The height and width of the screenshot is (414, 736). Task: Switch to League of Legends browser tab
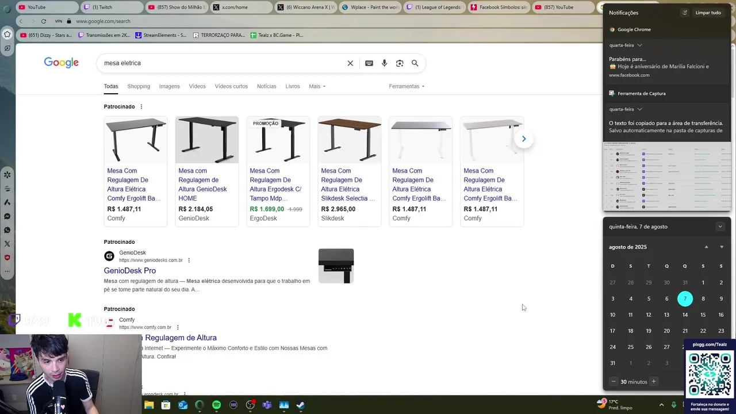click(x=434, y=7)
